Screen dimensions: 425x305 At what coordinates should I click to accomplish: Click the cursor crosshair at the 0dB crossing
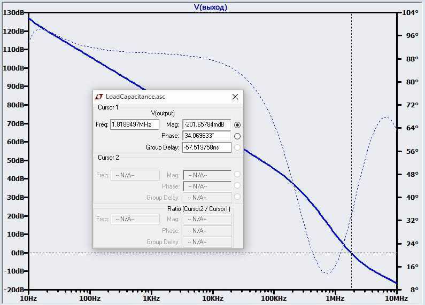click(352, 253)
